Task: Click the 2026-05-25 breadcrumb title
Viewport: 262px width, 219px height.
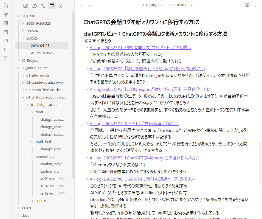Action: pyautogui.click(x=185, y=5)
